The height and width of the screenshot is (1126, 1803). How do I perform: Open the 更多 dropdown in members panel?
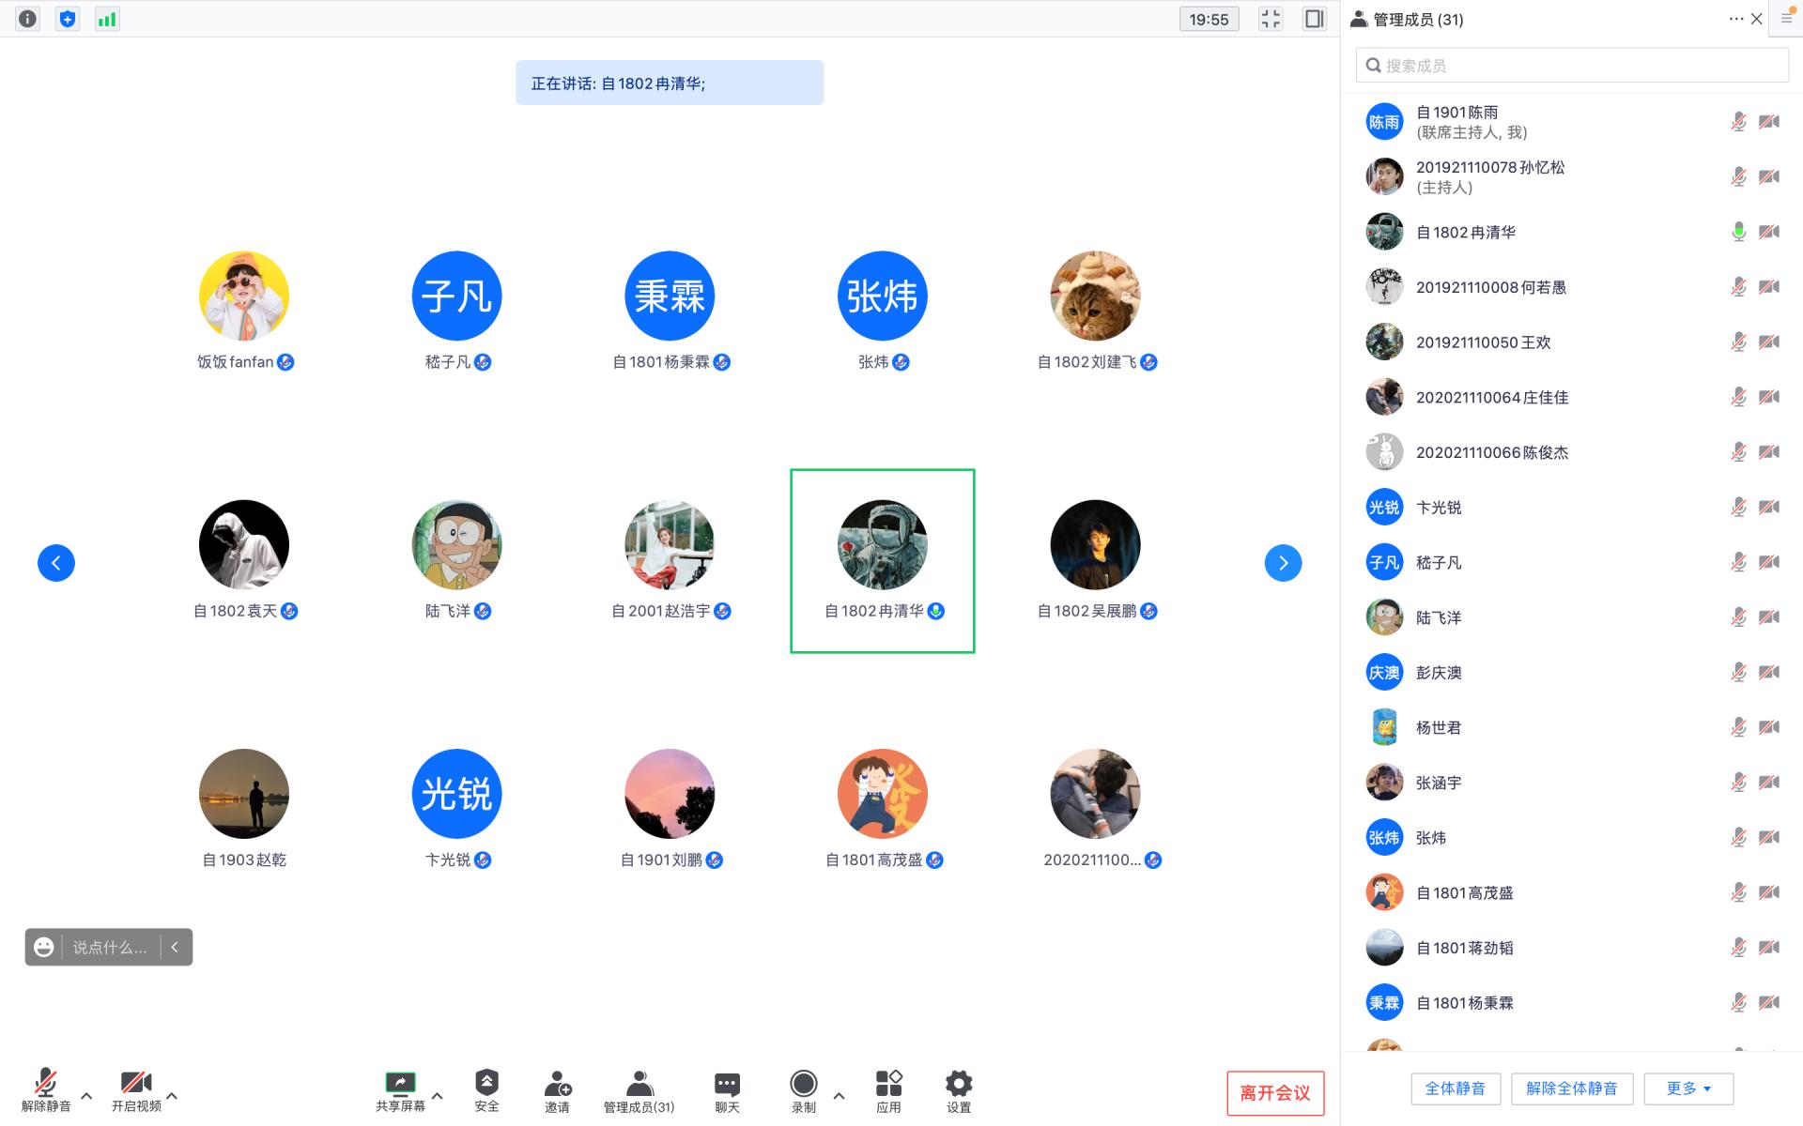(x=1687, y=1088)
